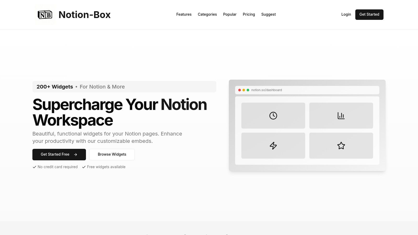Select Popular in the navigation
The width and height of the screenshot is (418, 235).
[230, 14]
